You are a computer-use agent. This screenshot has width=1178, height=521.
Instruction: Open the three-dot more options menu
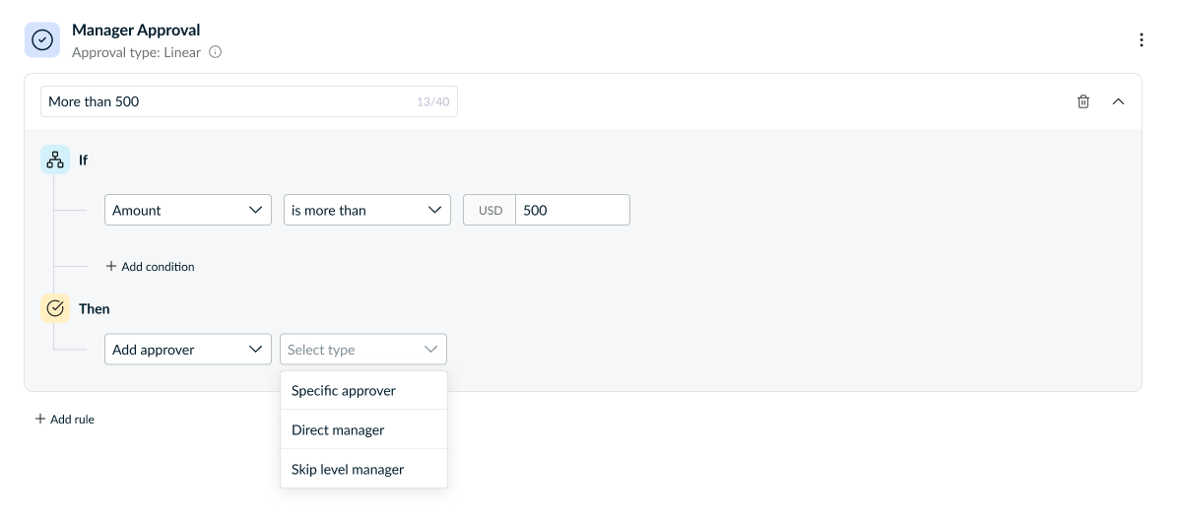[1142, 40]
